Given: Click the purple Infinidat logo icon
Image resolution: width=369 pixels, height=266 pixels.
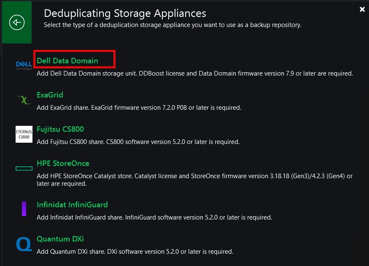Looking at the screenshot, I should pyautogui.click(x=24, y=209).
